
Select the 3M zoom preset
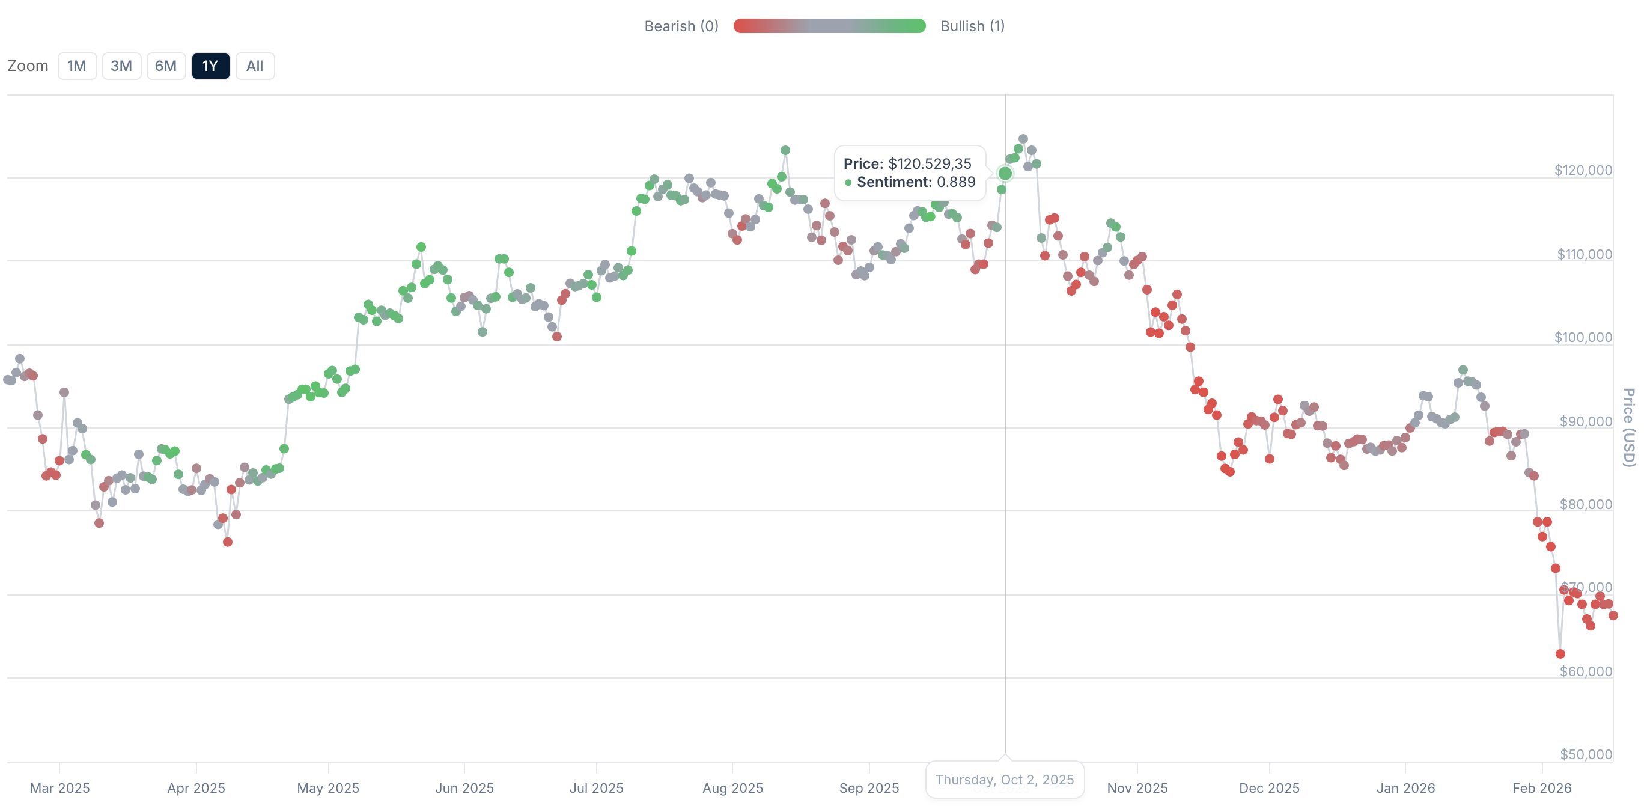[x=122, y=66]
